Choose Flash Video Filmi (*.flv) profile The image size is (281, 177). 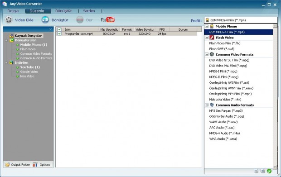[225, 43]
